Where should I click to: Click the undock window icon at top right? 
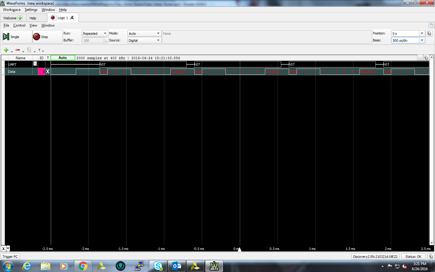pyautogui.click(x=431, y=25)
